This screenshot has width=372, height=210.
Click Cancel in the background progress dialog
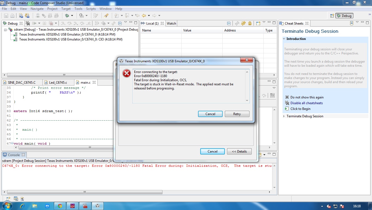pos(212,151)
